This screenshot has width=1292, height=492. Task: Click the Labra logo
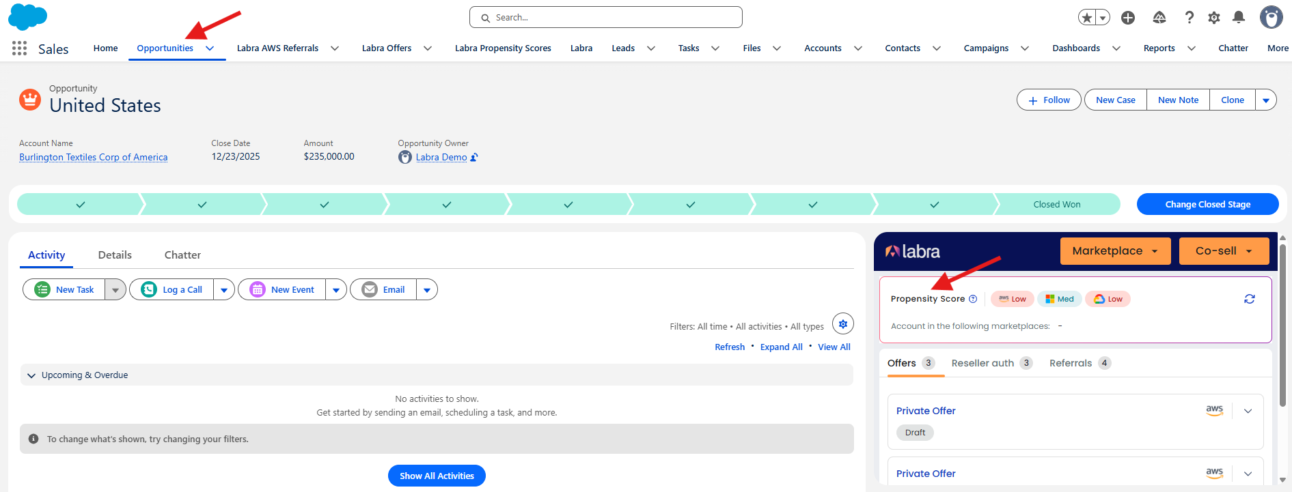(x=913, y=252)
